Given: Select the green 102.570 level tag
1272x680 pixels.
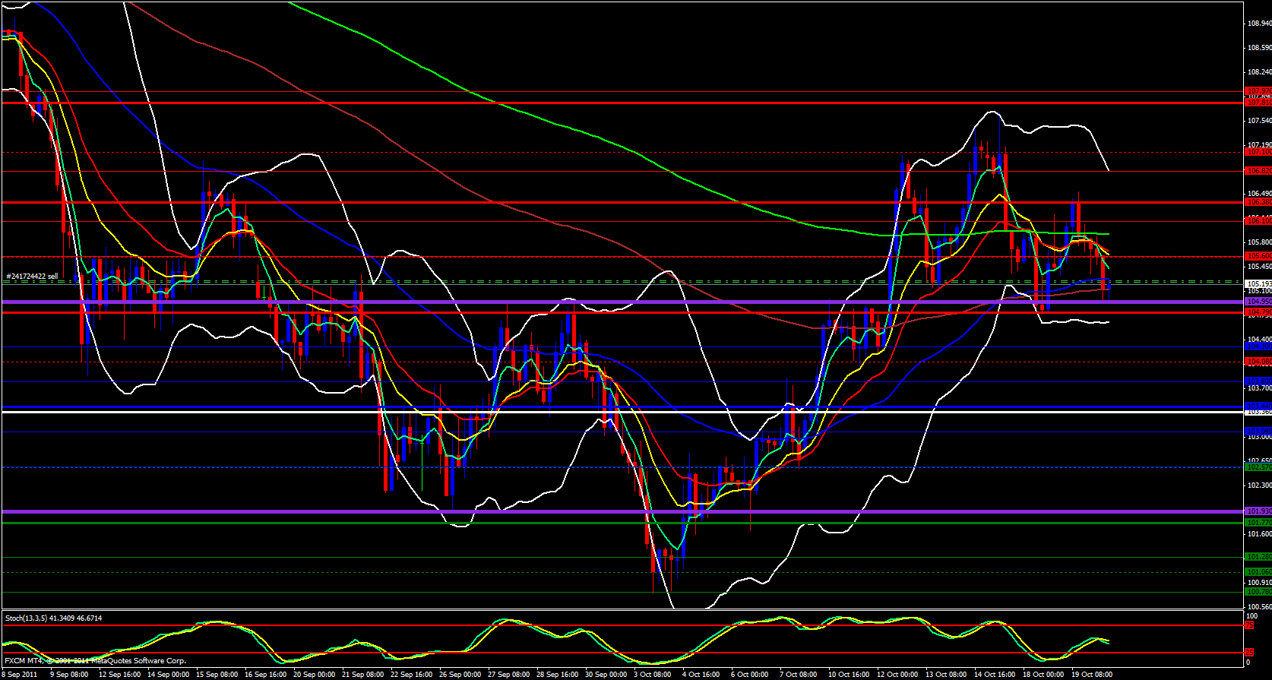Looking at the screenshot, I should point(1258,467).
